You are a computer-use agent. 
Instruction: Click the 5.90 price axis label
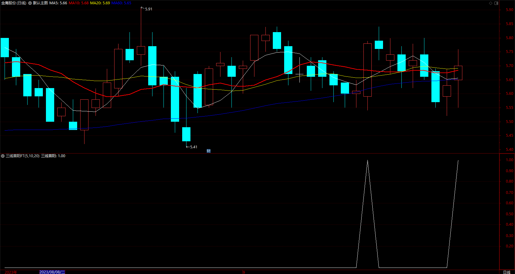click(509, 10)
